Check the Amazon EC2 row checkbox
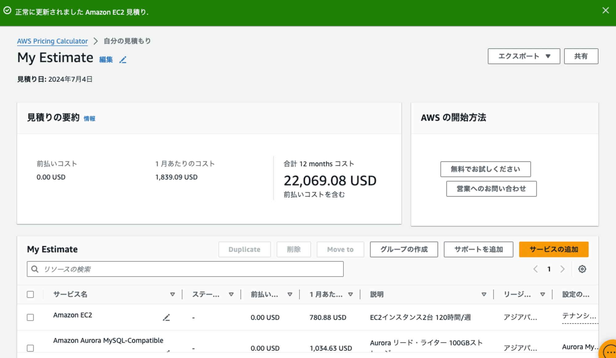Screen dimensions: 616x358 click(x=30, y=317)
